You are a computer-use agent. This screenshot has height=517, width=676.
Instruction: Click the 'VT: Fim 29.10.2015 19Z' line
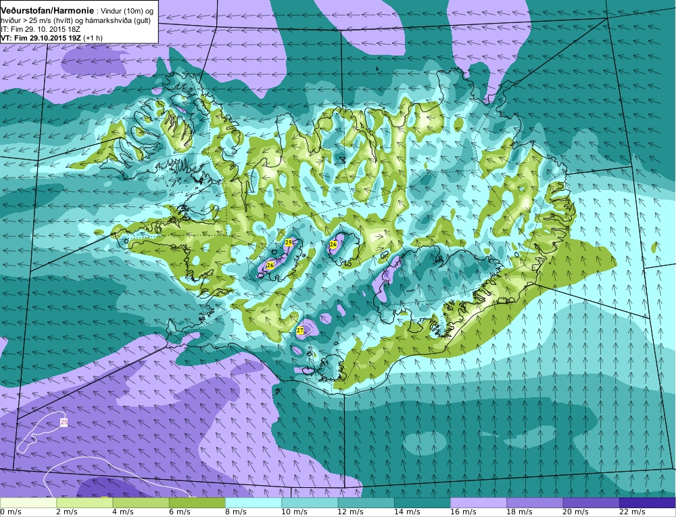41,38
